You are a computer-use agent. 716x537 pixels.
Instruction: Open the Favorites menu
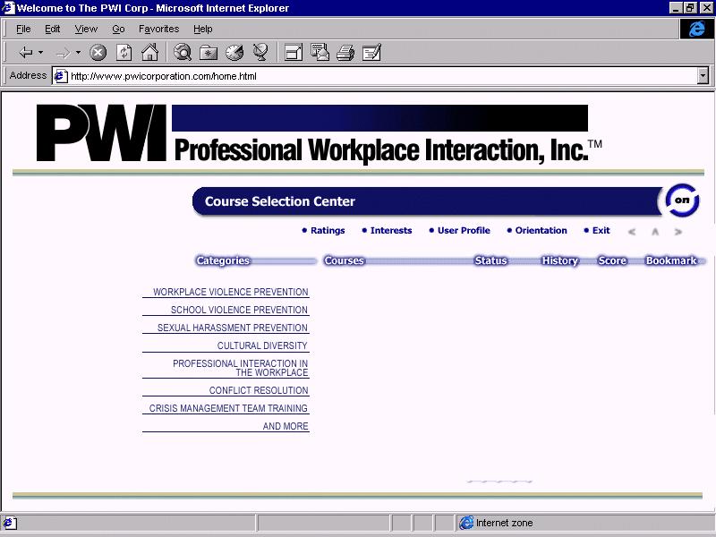[x=158, y=29]
